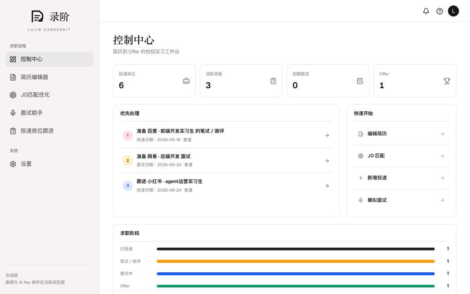Open 设置 from the sidebar
The height and width of the screenshot is (294, 470).
tap(49, 164)
